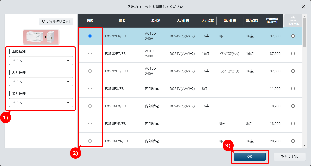Select radio button for FX5-16EX/ES
Screen dimensions: 311x166
(90, 106)
